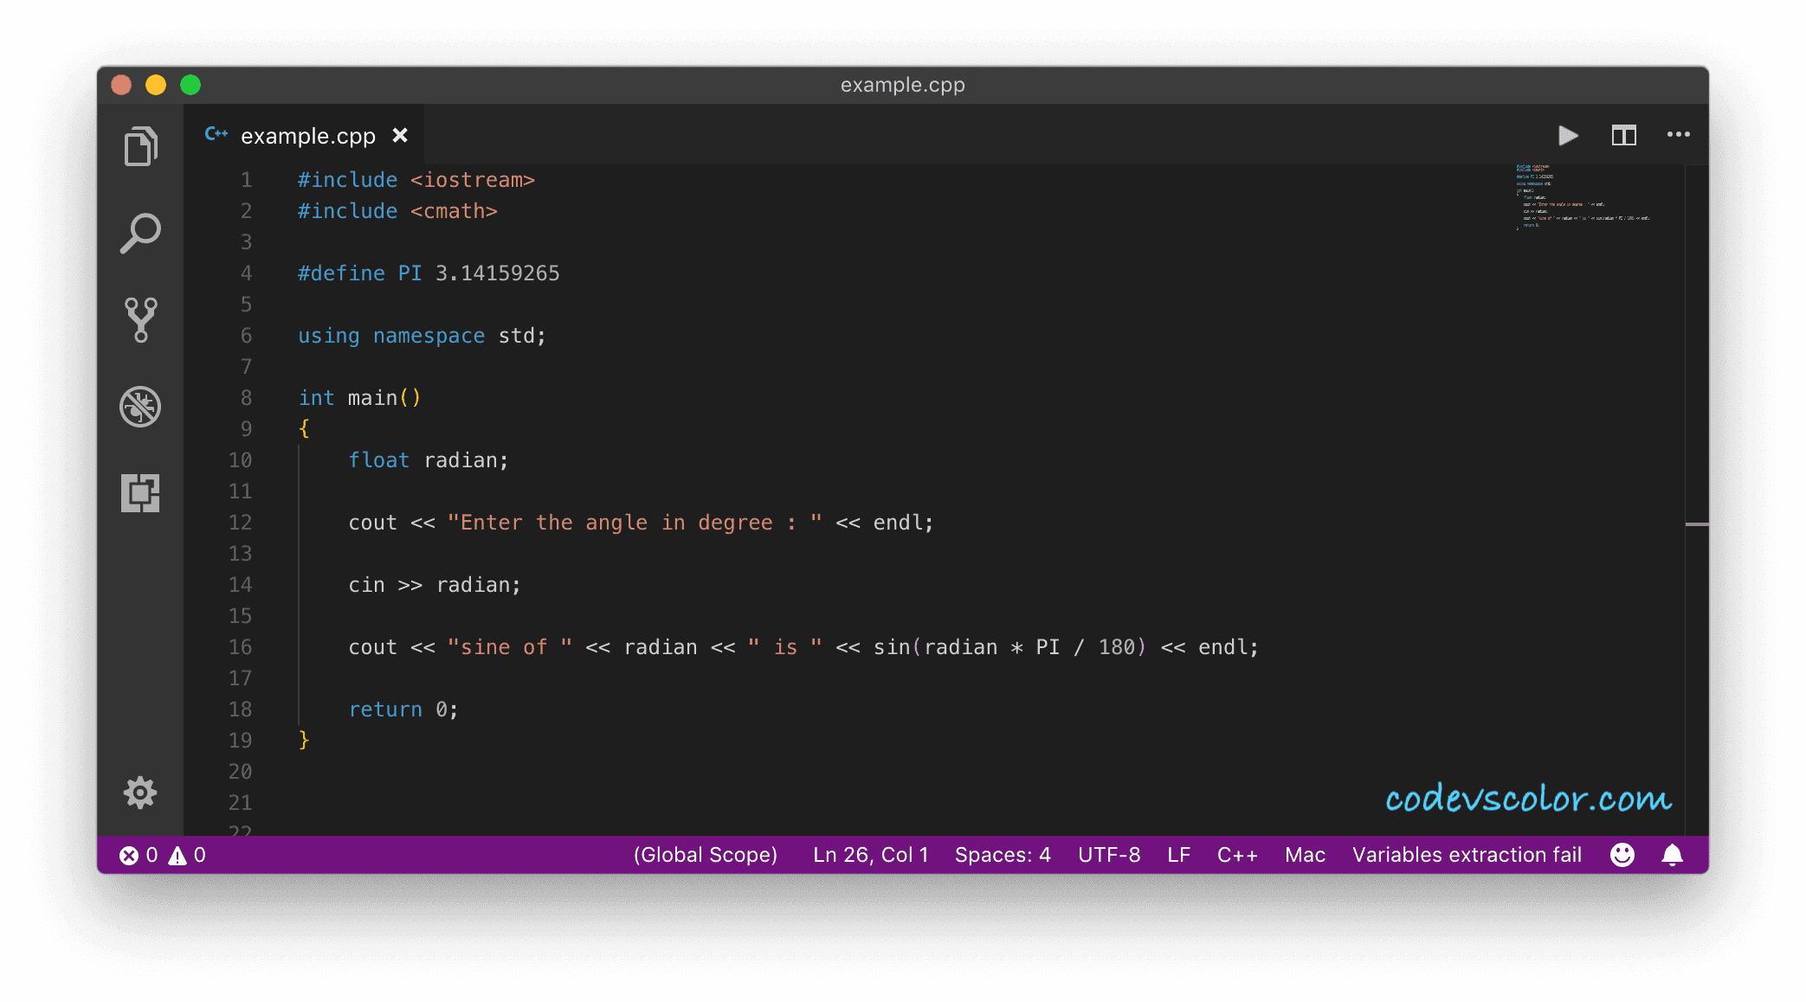1806x1002 pixels.
Task: Close the example.cpp tab
Action: [x=400, y=135]
